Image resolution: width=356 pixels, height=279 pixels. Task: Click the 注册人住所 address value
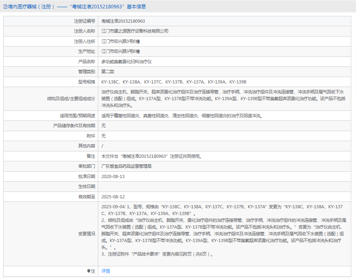tap(121, 41)
